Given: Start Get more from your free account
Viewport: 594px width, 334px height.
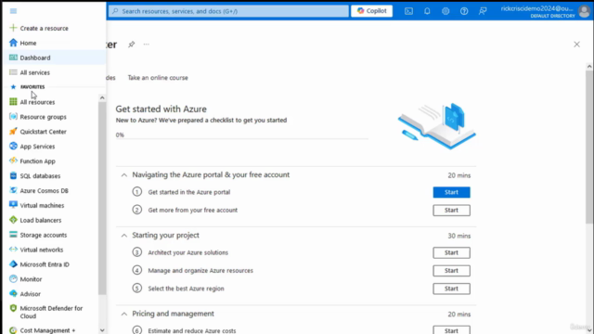Looking at the screenshot, I should [x=452, y=211].
